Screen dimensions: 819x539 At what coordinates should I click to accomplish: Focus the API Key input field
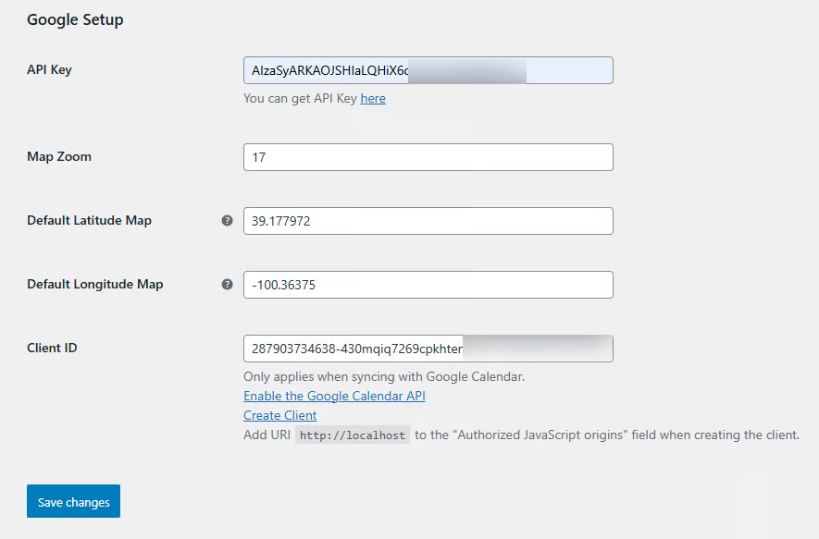(428, 71)
